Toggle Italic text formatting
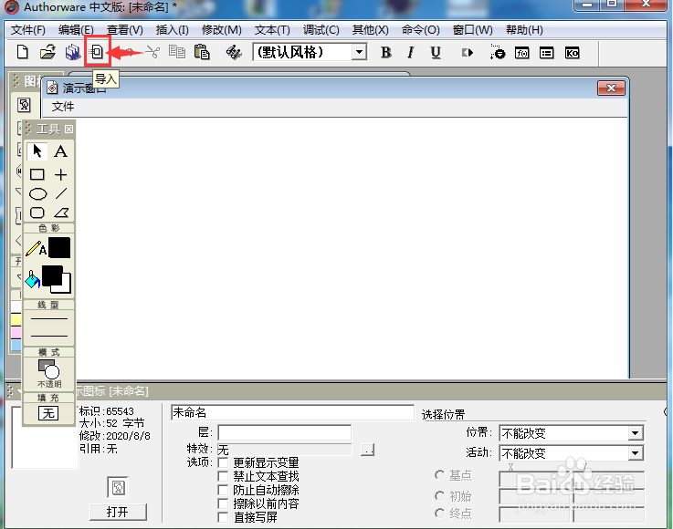Viewport: 673px width, 529px height. [x=410, y=52]
